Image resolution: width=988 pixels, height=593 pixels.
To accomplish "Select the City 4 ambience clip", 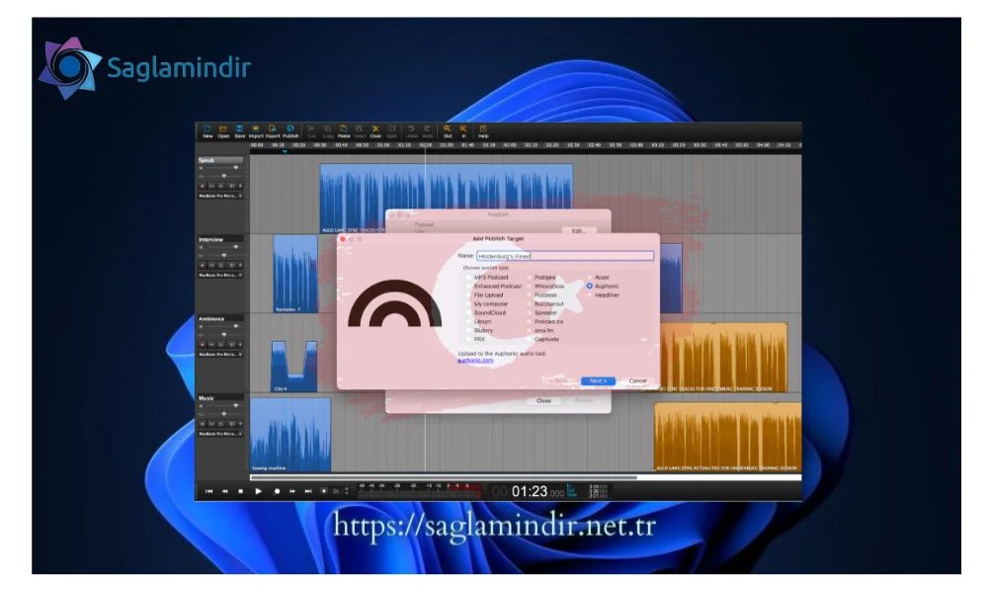I will tap(294, 367).
